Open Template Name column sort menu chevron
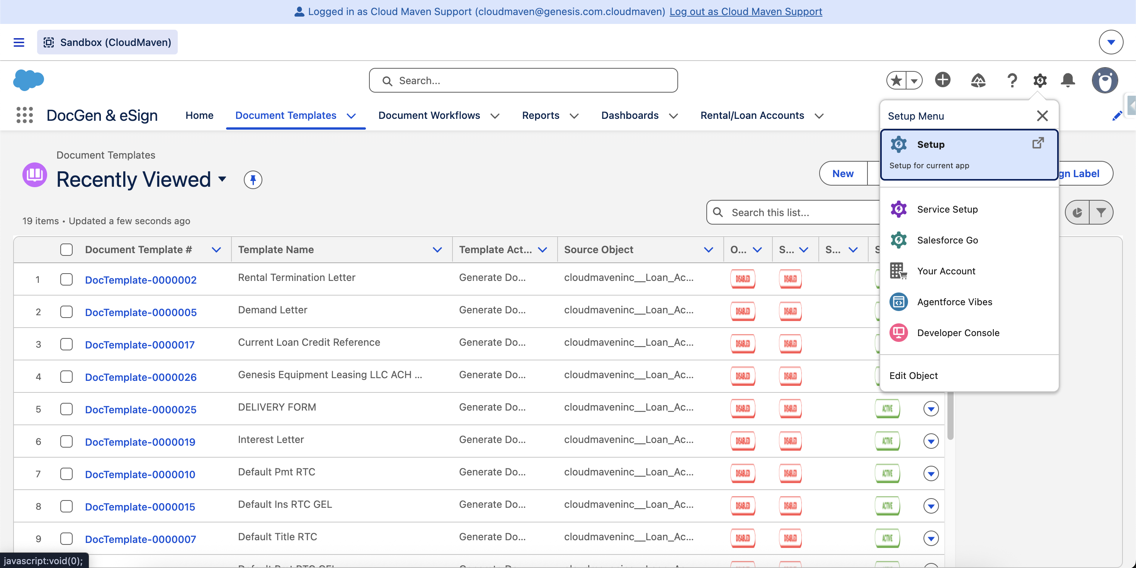 click(437, 250)
